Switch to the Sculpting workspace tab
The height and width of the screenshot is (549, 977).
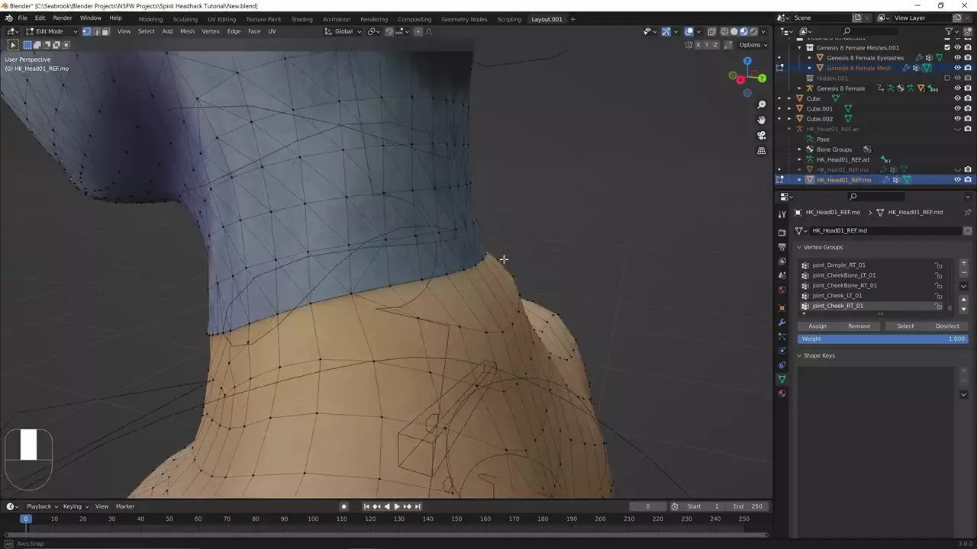[x=185, y=19]
